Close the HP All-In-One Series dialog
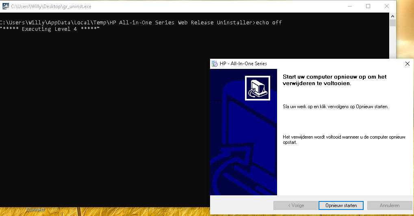This screenshot has height=216, width=414. [407, 64]
